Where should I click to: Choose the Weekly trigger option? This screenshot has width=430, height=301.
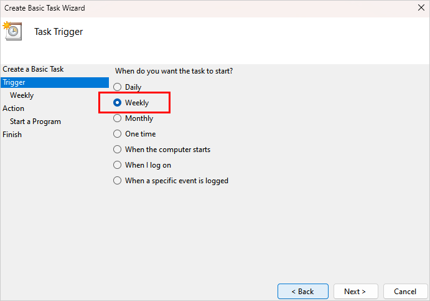(117, 103)
